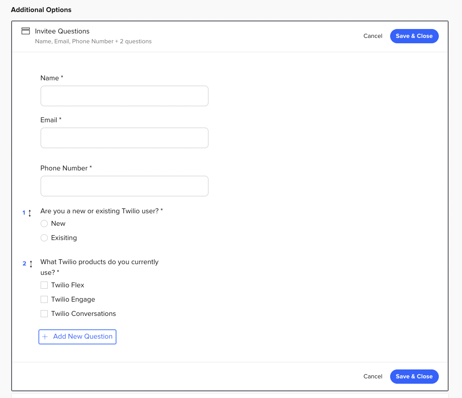Click the reorder arrow for question 2
462x398 pixels.
click(31, 264)
